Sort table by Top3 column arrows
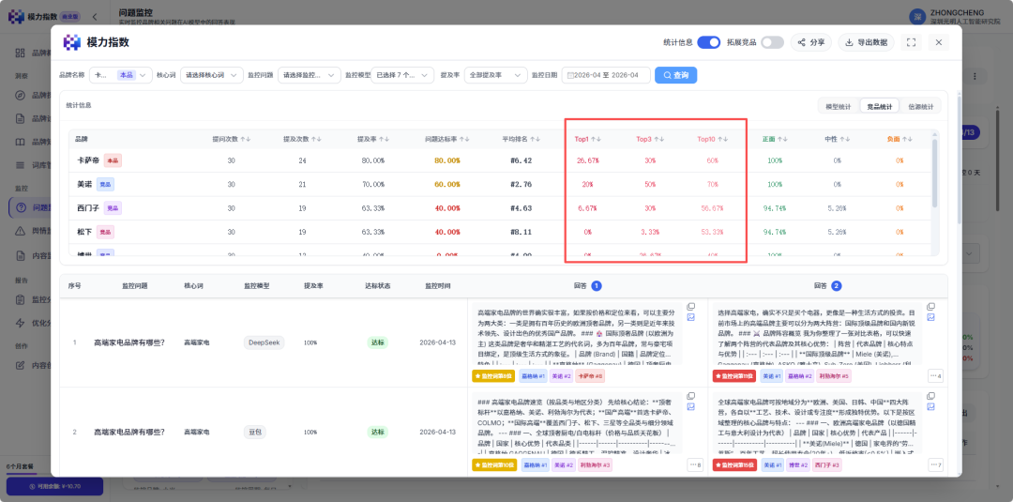This screenshot has width=1013, height=502. [659, 139]
